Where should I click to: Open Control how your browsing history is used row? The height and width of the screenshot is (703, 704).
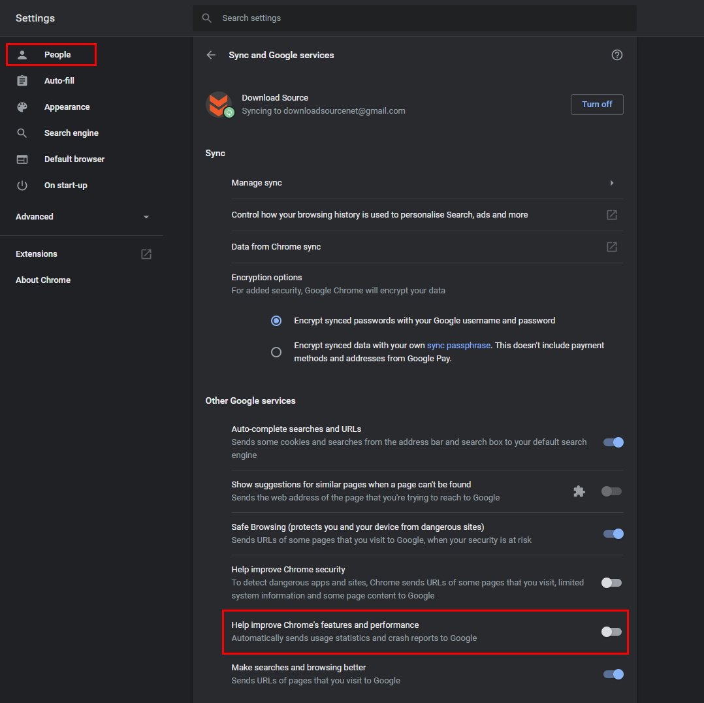point(427,215)
